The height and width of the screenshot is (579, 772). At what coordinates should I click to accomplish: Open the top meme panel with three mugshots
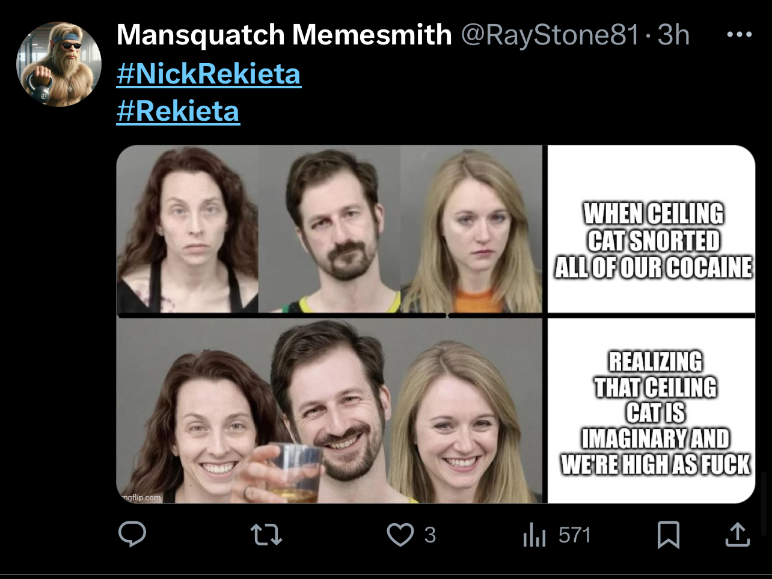point(329,229)
